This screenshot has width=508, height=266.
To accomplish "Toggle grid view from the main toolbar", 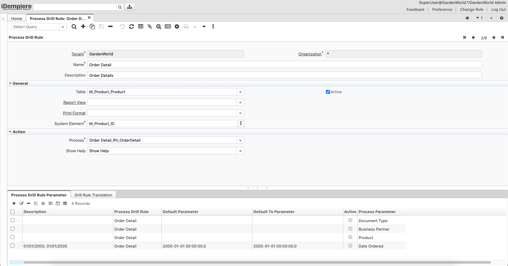I will 141,27.
